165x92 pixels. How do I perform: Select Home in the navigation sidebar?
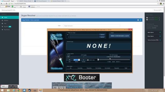point(9,17)
